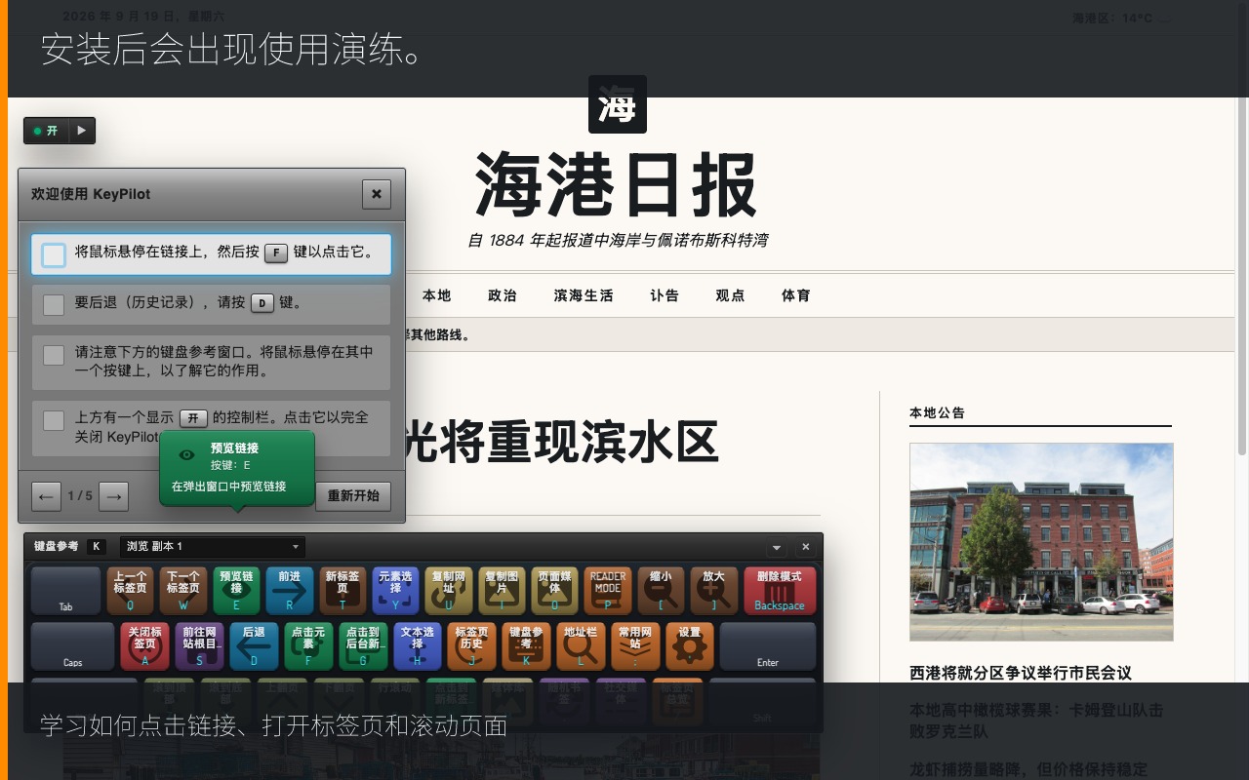Image resolution: width=1249 pixels, height=780 pixels.
Task: Go to the next tutorial step arrow
Action: (114, 496)
